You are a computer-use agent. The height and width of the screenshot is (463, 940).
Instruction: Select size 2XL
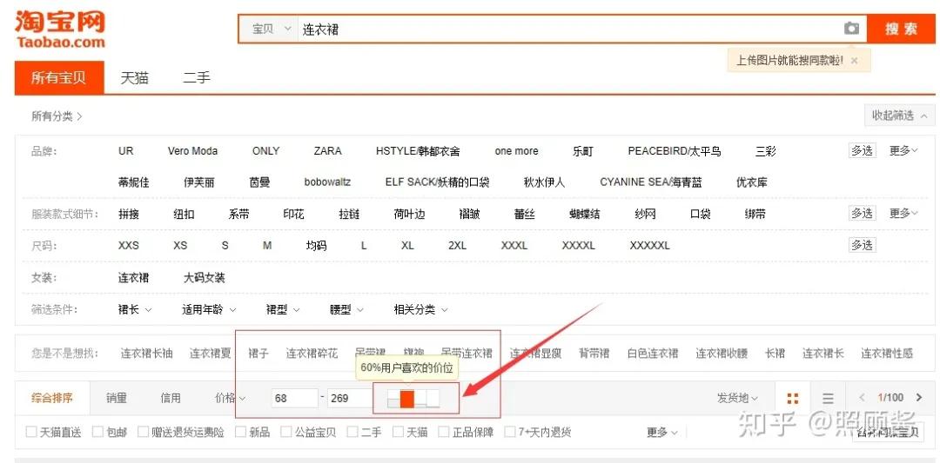(x=458, y=245)
